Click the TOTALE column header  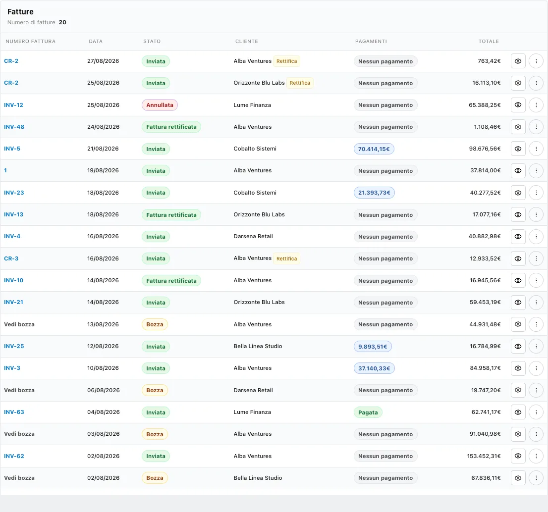pyautogui.click(x=489, y=41)
